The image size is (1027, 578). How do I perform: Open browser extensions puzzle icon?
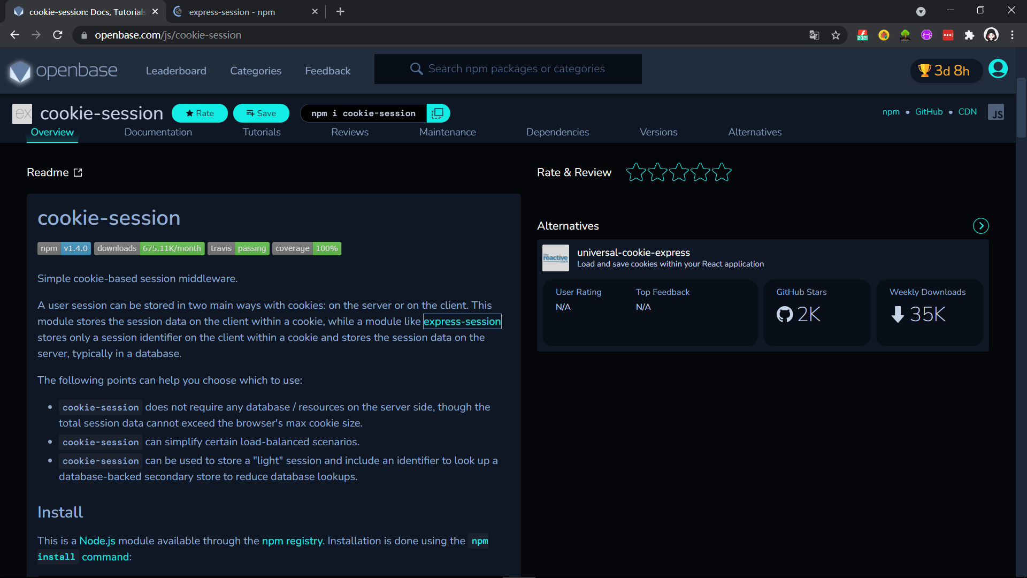[x=969, y=35]
